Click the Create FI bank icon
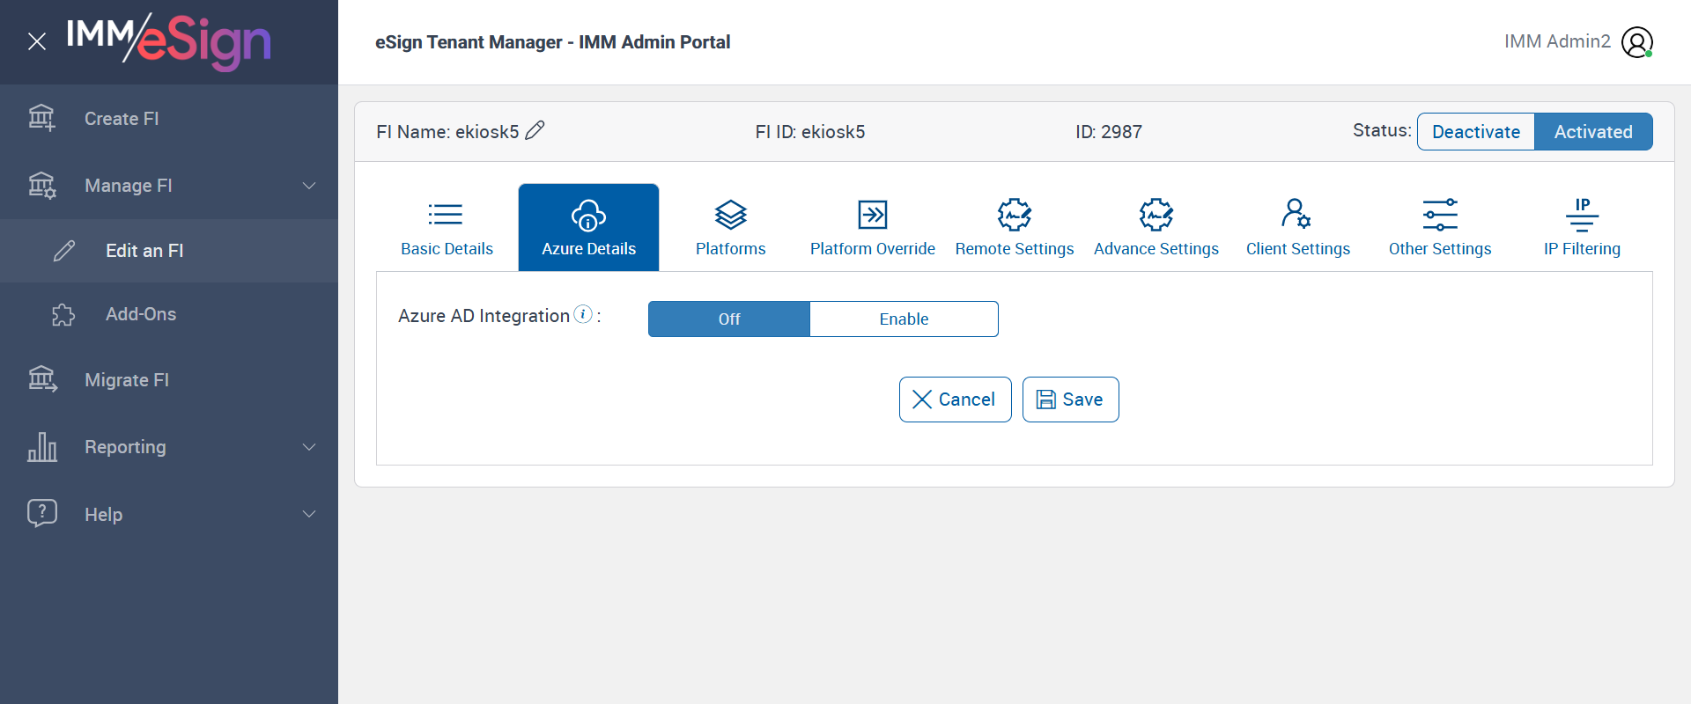Viewport: 1691px width, 704px height. (41, 118)
